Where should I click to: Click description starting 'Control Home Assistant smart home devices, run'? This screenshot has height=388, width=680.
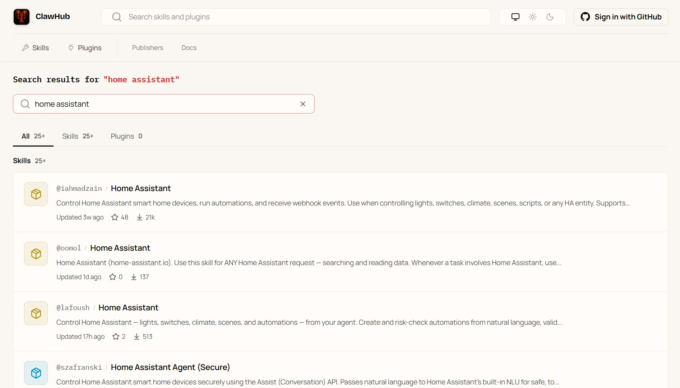pos(343,203)
